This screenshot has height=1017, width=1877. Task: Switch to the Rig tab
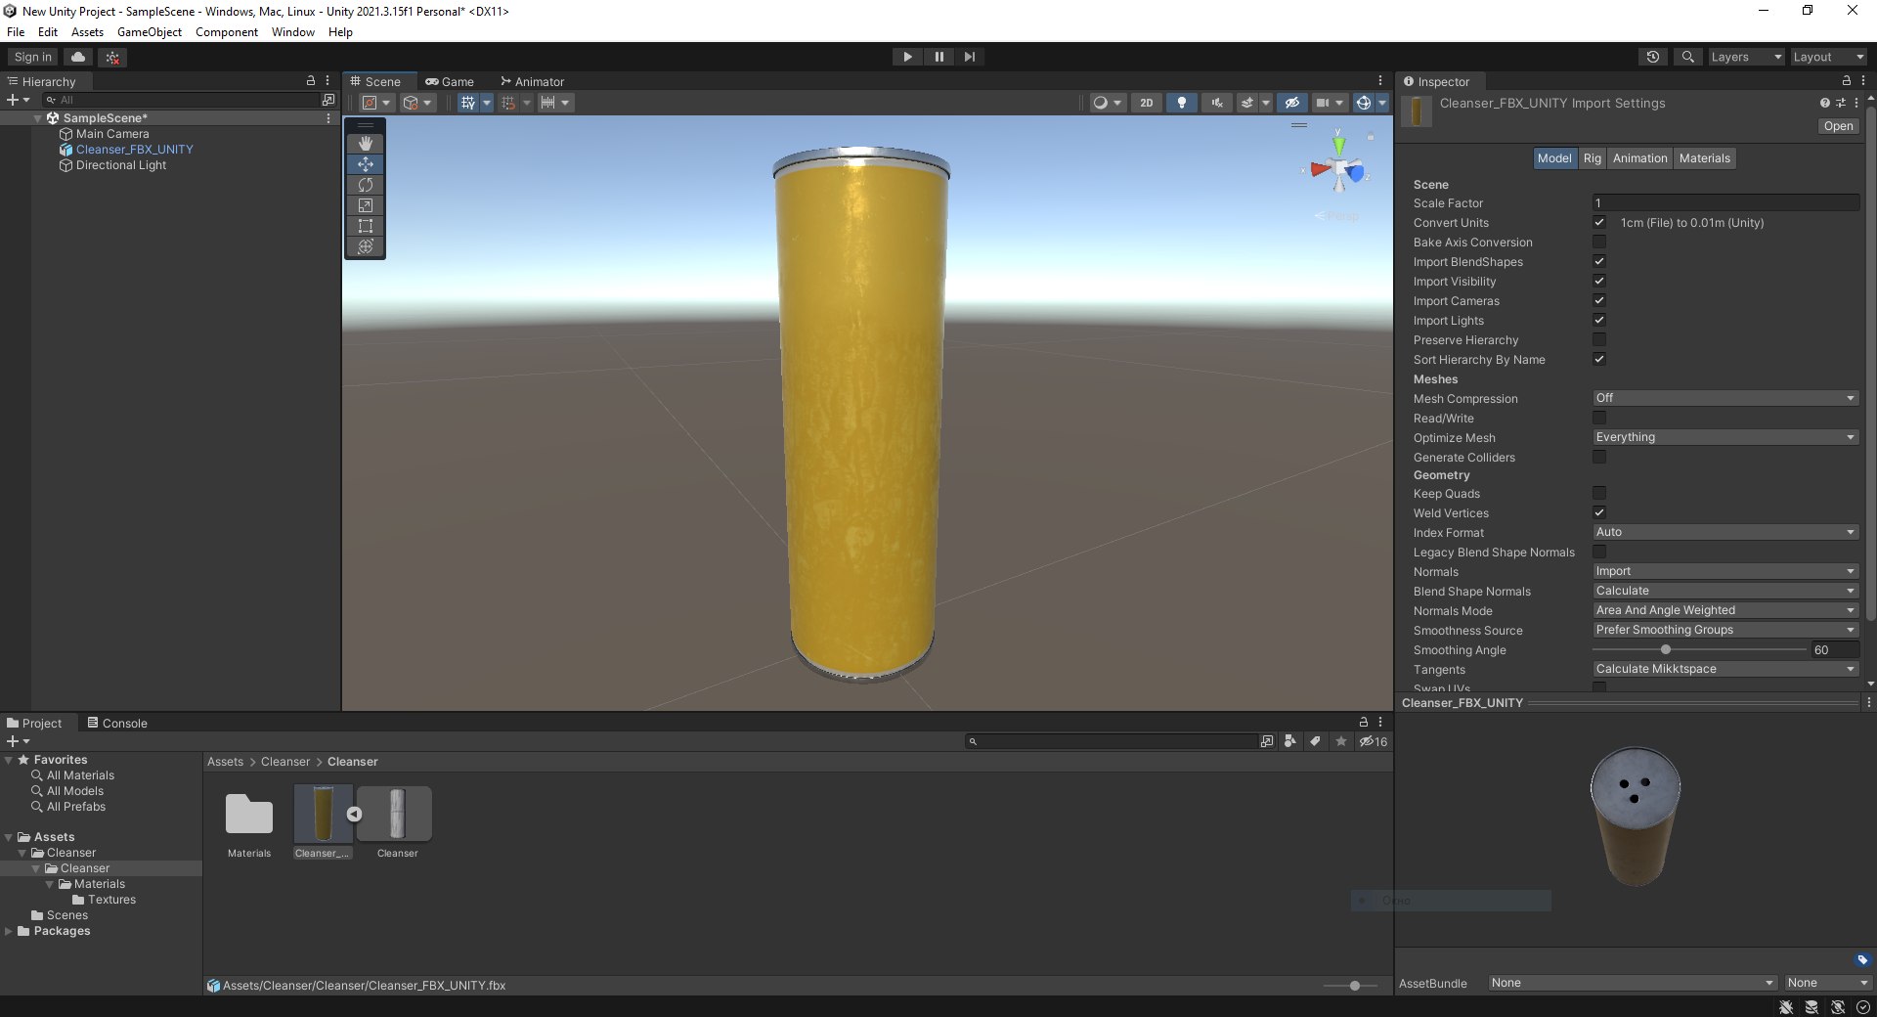point(1592,158)
